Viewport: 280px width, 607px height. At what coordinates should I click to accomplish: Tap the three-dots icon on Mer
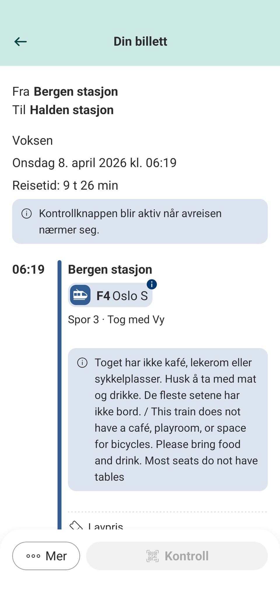click(x=33, y=556)
